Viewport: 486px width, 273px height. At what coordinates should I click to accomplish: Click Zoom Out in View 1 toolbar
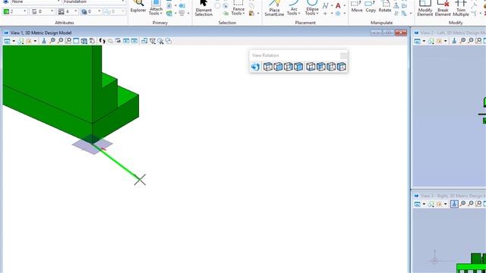(60, 41)
